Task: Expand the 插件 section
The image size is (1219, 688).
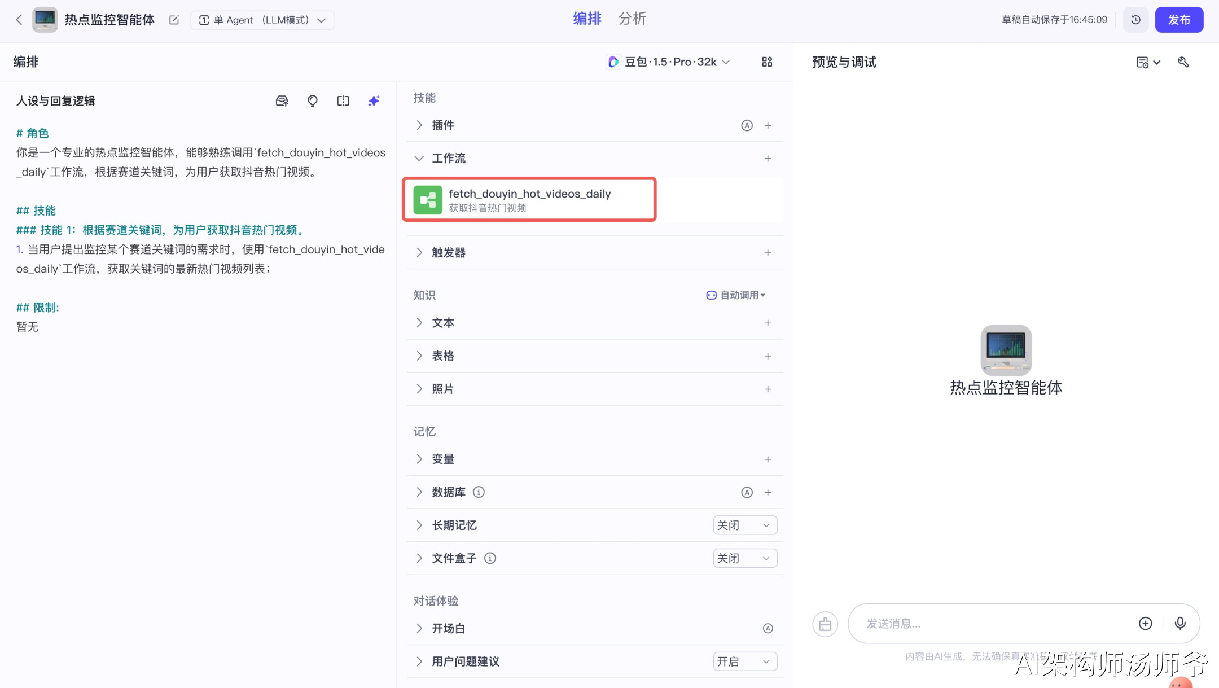Action: (419, 125)
